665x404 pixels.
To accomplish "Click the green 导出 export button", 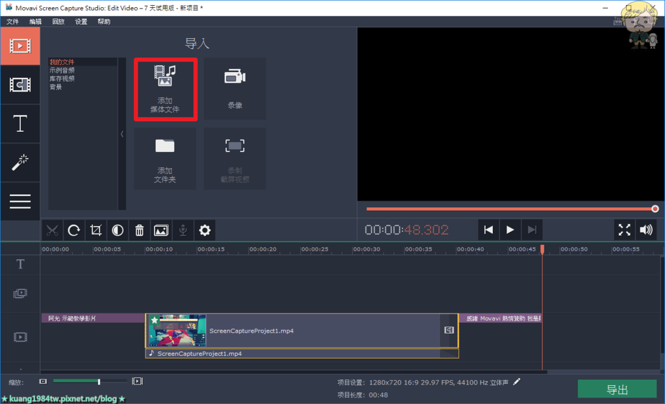I will [617, 389].
